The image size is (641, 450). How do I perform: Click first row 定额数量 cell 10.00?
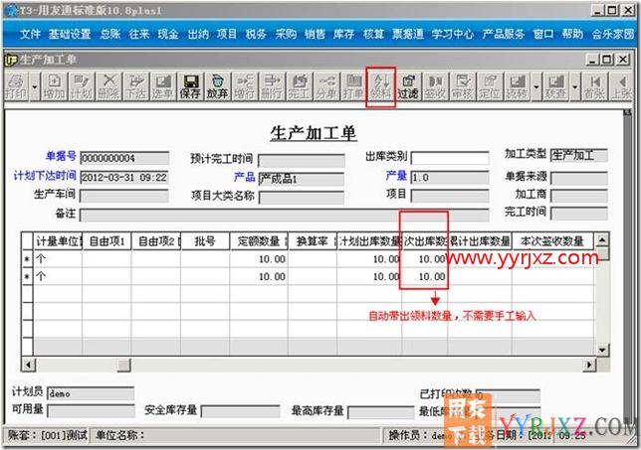259,259
